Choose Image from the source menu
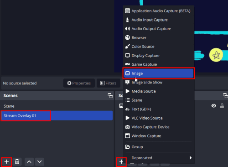Image resolution: width=228 pixels, height=167 pixels. (158, 73)
